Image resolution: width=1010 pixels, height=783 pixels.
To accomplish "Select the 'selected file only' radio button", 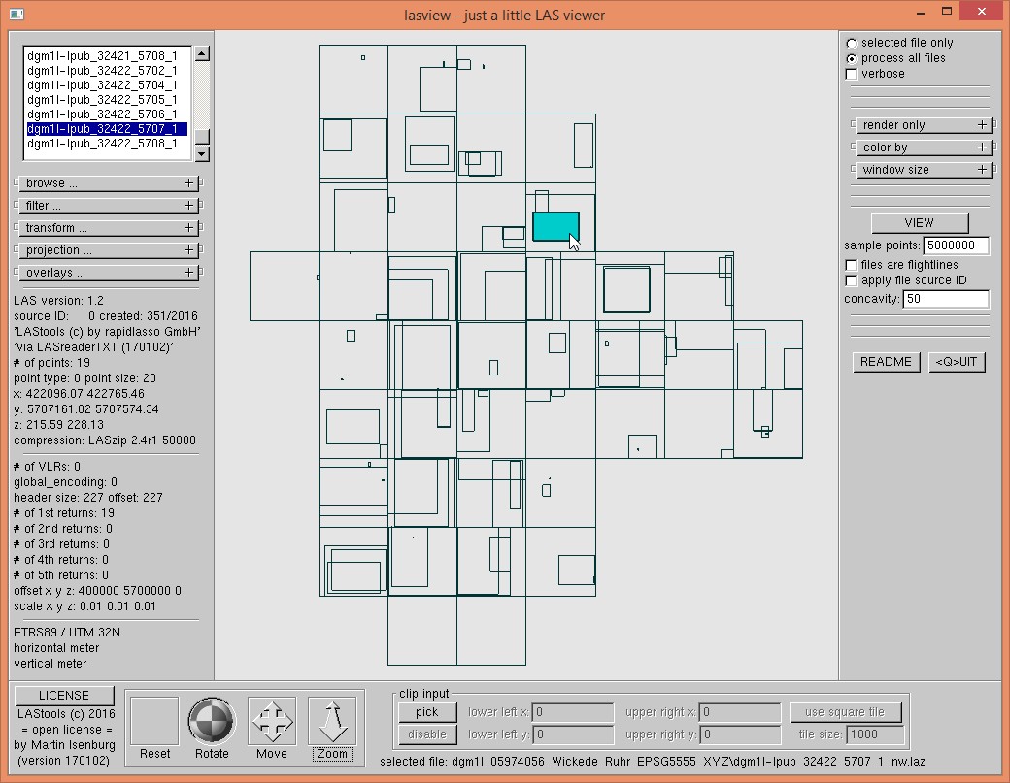I will coord(852,43).
